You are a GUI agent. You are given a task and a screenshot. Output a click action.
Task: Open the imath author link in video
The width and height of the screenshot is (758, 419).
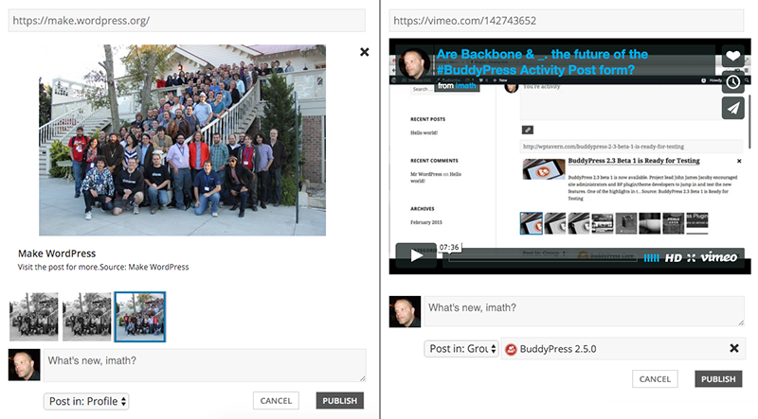465,85
